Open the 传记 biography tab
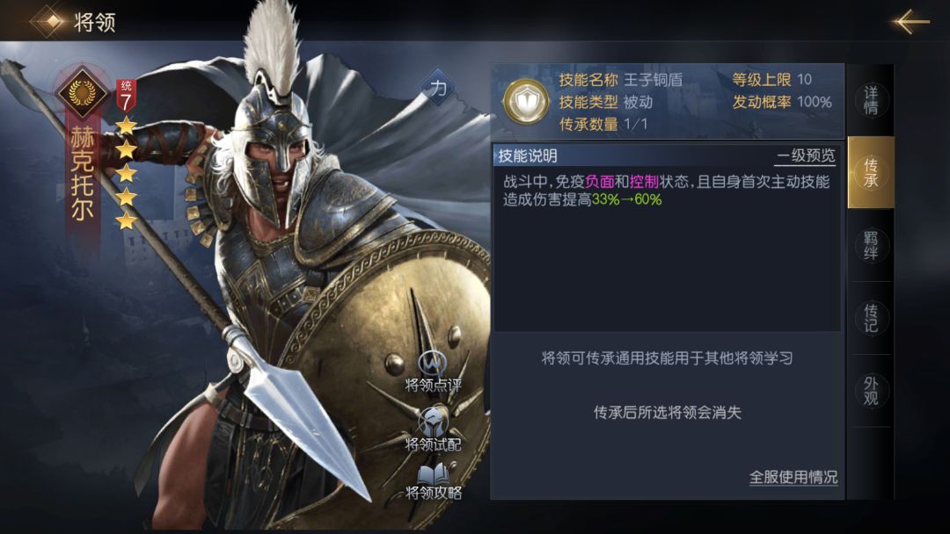 coord(871,318)
